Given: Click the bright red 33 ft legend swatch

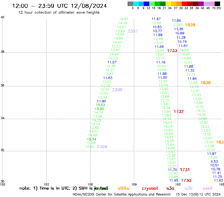Looking at the screenshot, I should 185,4.
